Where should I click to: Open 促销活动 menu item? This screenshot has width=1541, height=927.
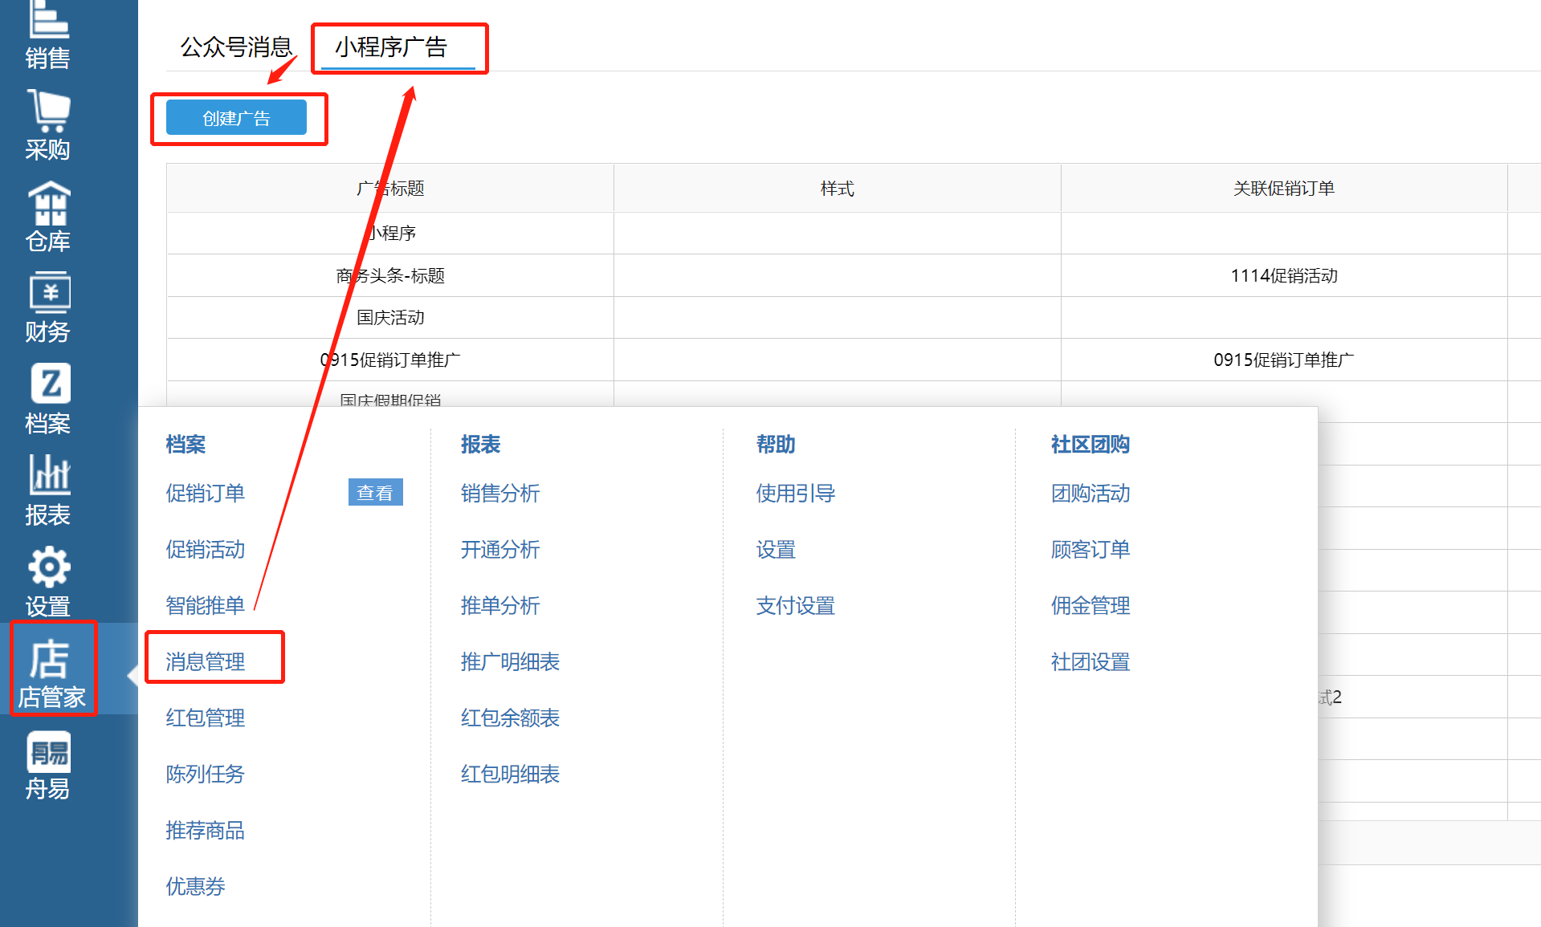[205, 549]
